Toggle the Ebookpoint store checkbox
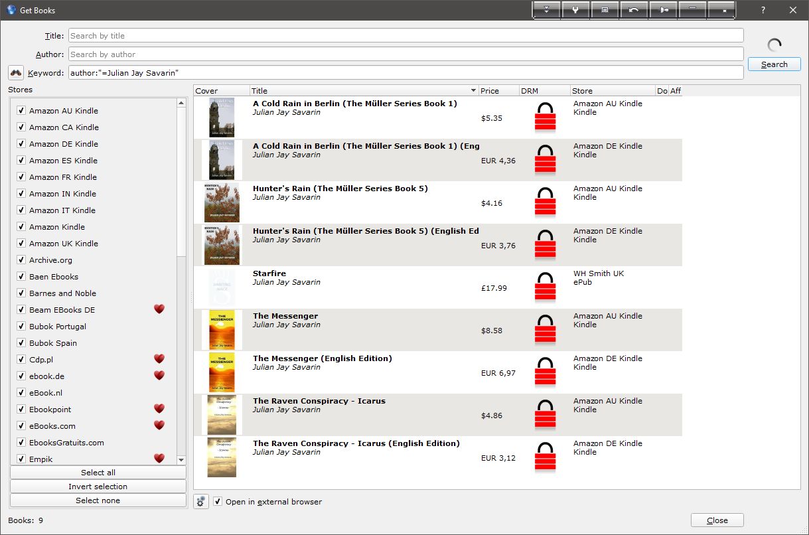 pos(21,409)
